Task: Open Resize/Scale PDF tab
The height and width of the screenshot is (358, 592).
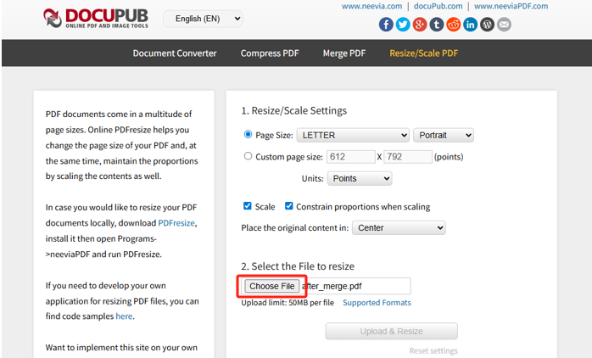Action: click(x=424, y=53)
